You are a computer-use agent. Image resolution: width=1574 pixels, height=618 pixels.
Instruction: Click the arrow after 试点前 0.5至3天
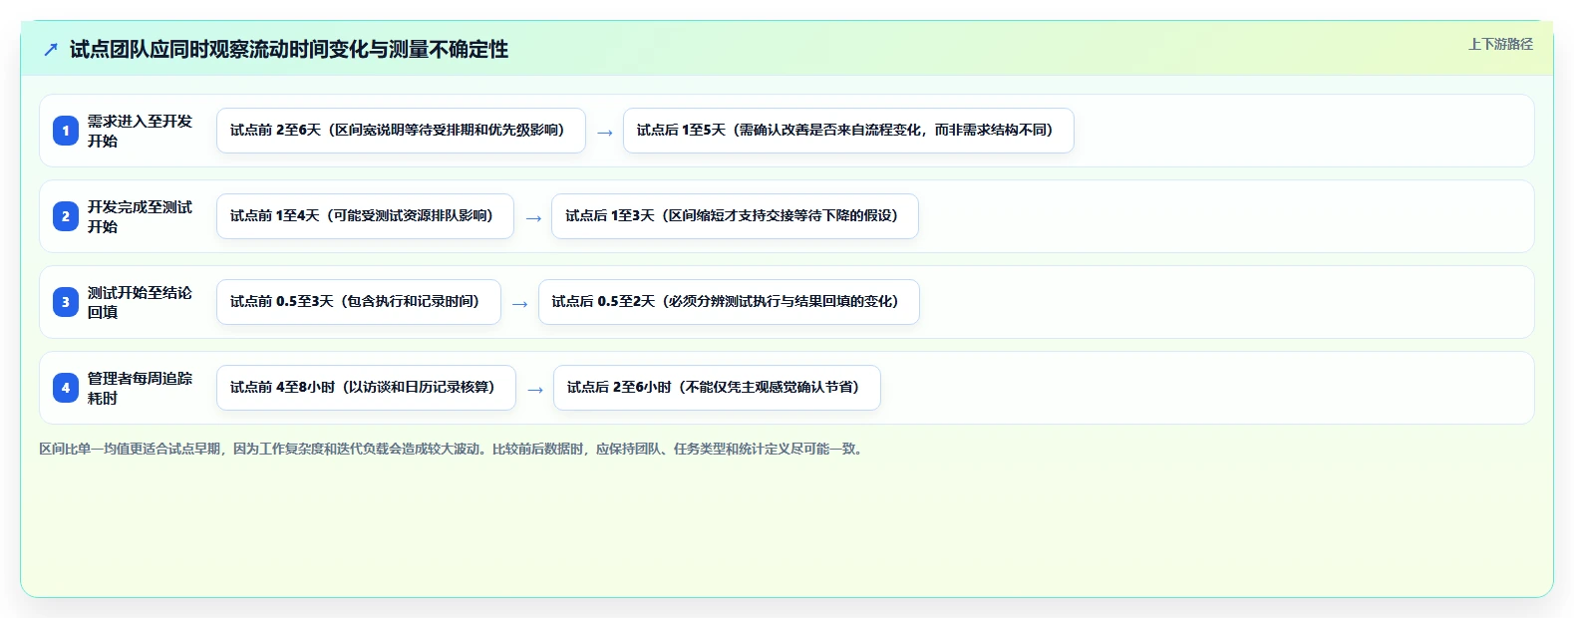520,303
